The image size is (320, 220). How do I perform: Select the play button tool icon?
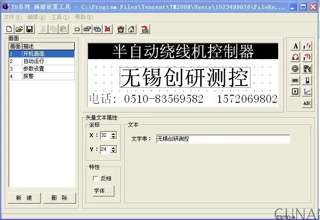tap(295, 91)
